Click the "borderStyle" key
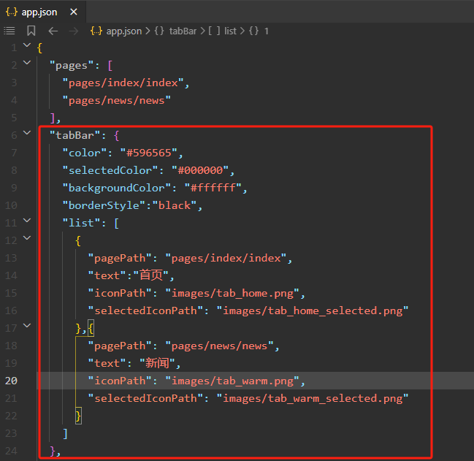 [x=104, y=205]
